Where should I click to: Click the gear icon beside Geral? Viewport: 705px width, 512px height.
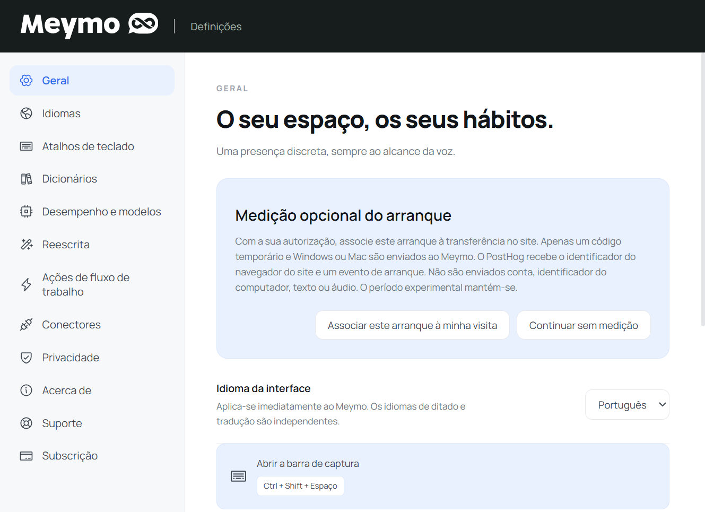pyautogui.click(x=26, y=81)
